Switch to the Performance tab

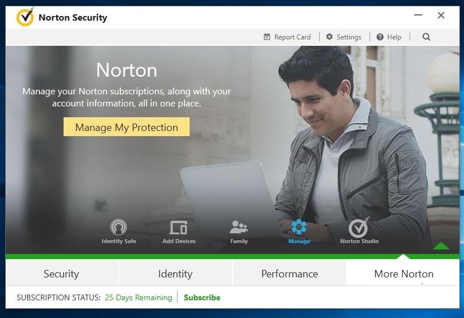pos(289,273)
